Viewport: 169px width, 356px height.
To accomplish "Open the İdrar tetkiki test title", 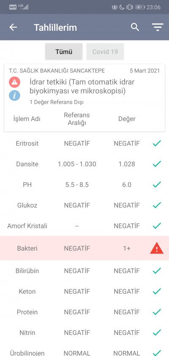I will tap(82, 86).
